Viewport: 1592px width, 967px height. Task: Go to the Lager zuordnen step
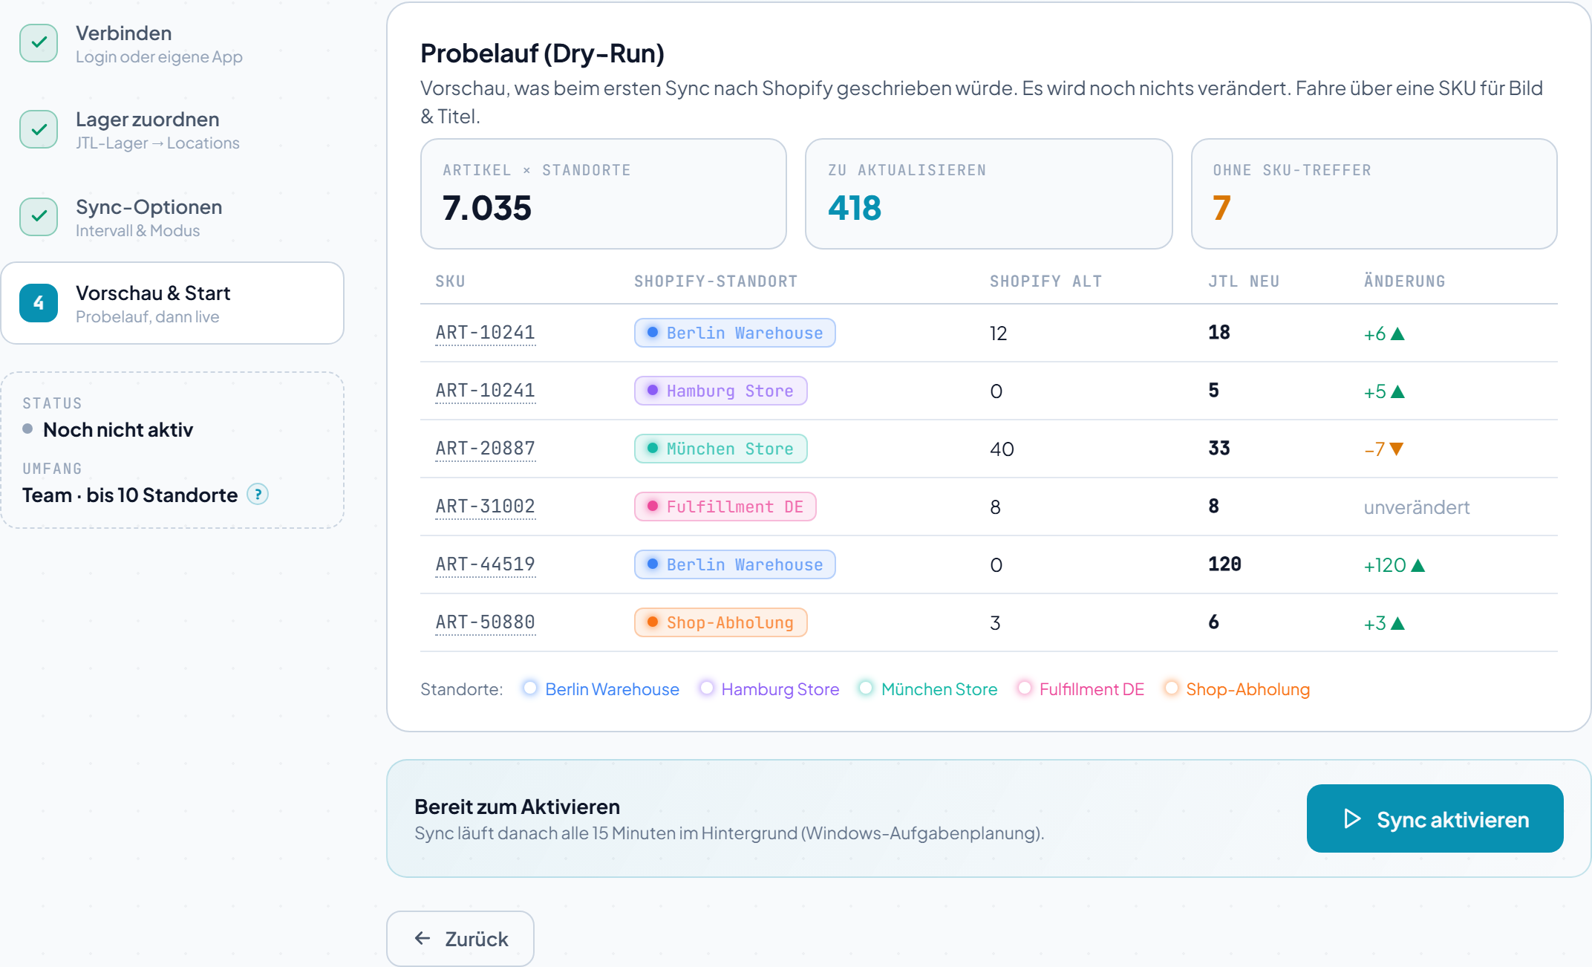point(172,130)
